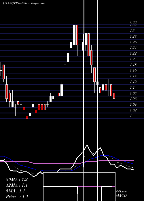
Task: Click the 1.12 price axis label
Action: coord(133,82)
